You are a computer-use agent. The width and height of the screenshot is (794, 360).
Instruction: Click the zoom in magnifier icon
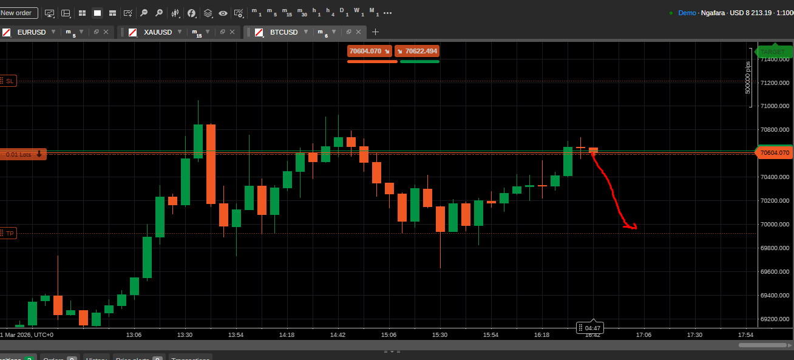click(159, 13)
